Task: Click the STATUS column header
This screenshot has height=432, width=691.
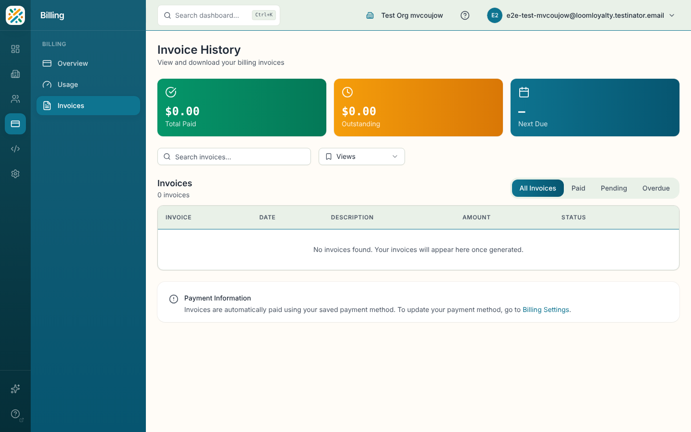Action: click(x=573, y=217)
